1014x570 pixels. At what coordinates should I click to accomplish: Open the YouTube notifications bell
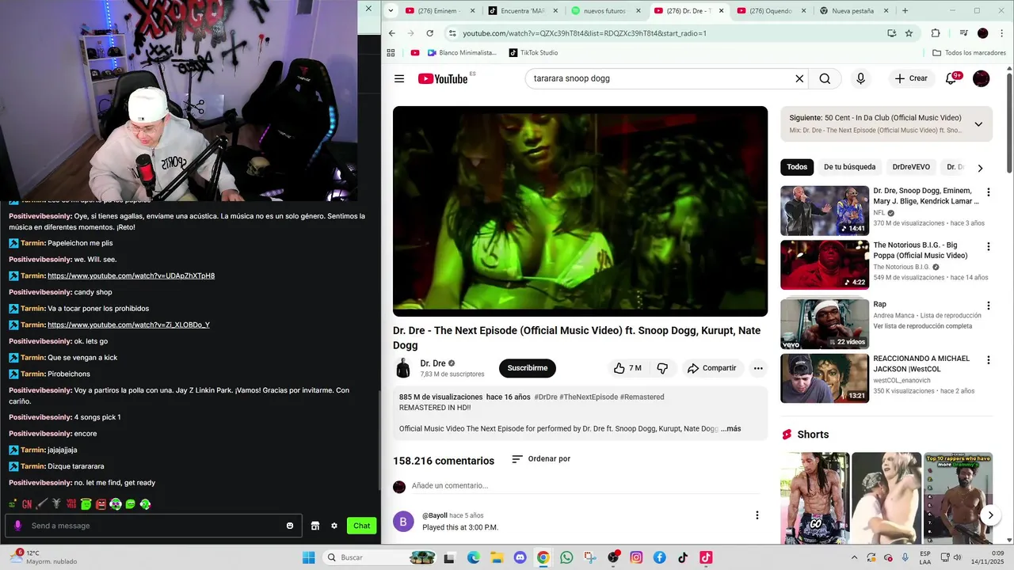pos(951,78)
